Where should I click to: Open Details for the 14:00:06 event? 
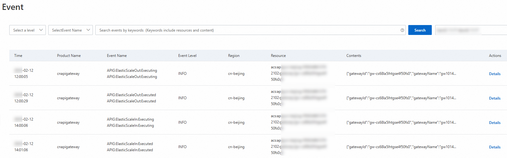[495, 123]
